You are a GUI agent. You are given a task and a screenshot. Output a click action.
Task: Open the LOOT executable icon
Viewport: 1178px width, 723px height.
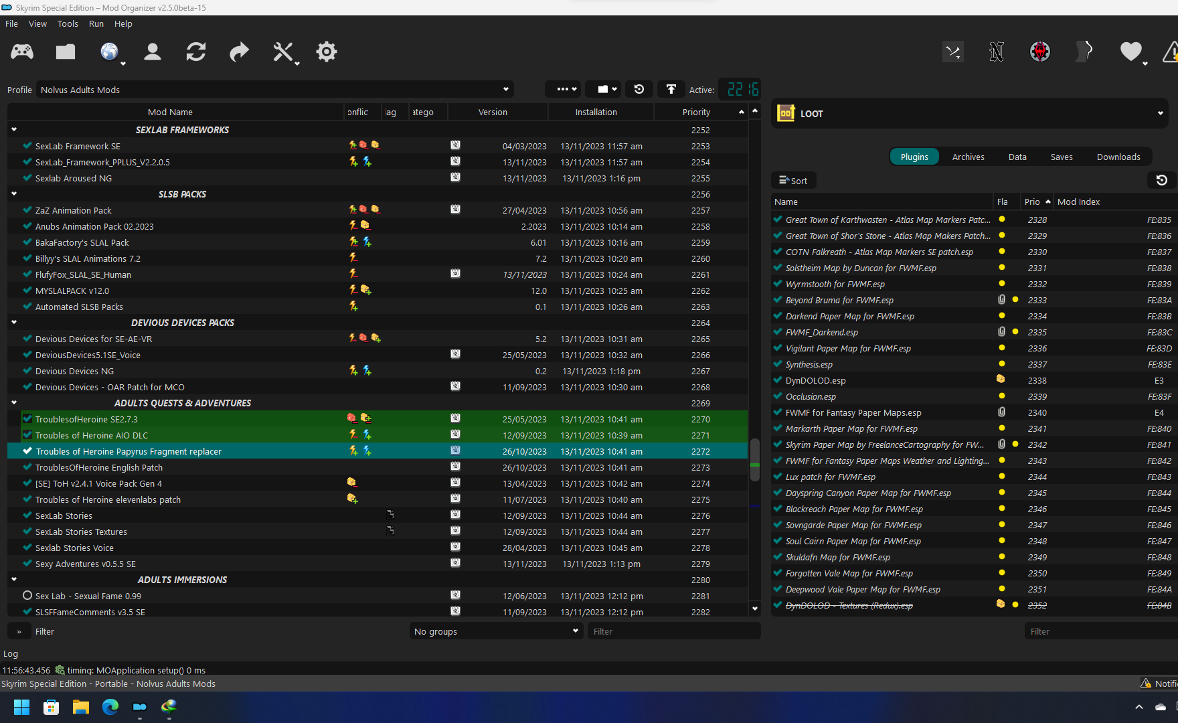coord(786,113)
